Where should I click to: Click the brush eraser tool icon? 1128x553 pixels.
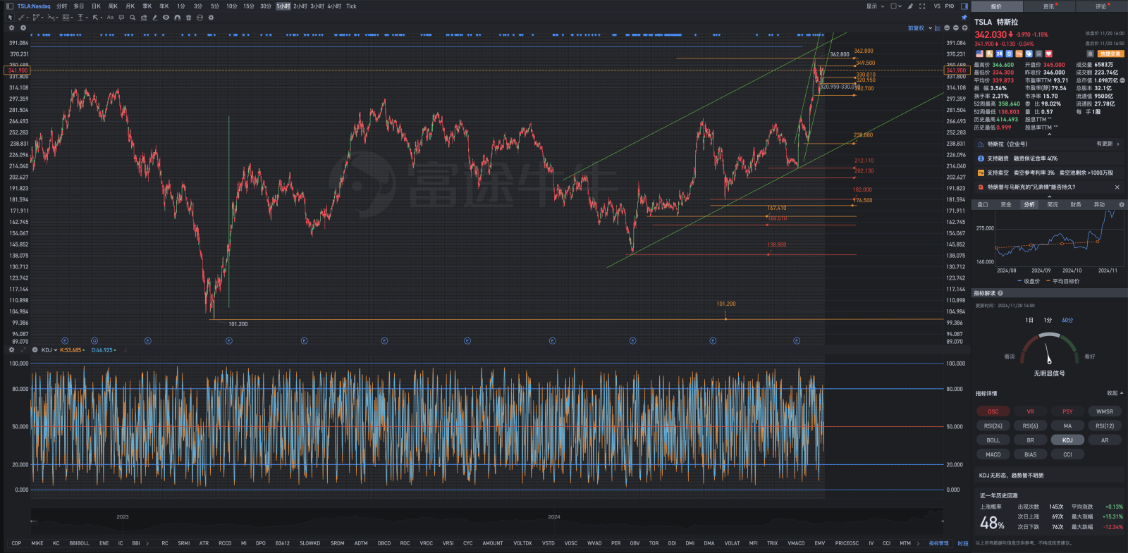pos(154,18)
